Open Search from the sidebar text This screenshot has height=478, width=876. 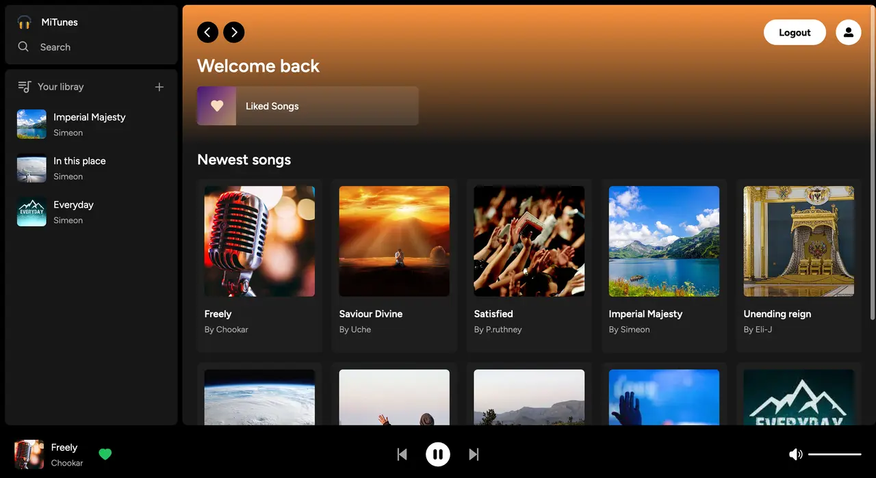(55, 47)
